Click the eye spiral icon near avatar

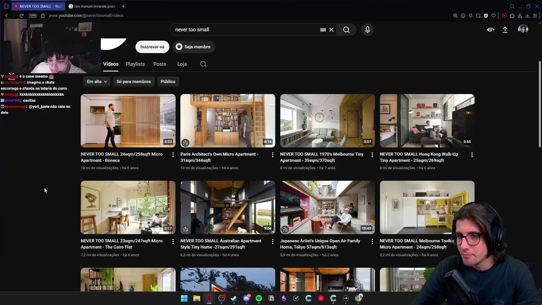coord(490,30)
